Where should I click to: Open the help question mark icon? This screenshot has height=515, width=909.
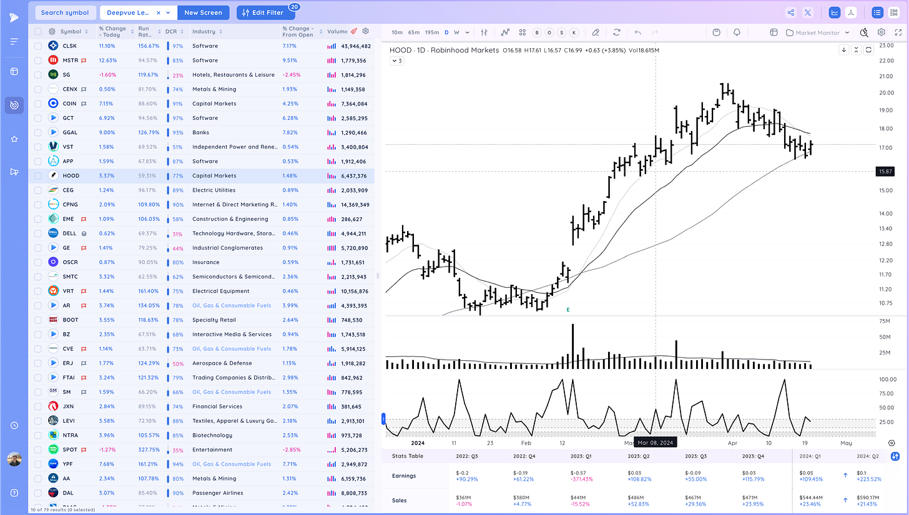pyautogui.click(x=14, y=493)
